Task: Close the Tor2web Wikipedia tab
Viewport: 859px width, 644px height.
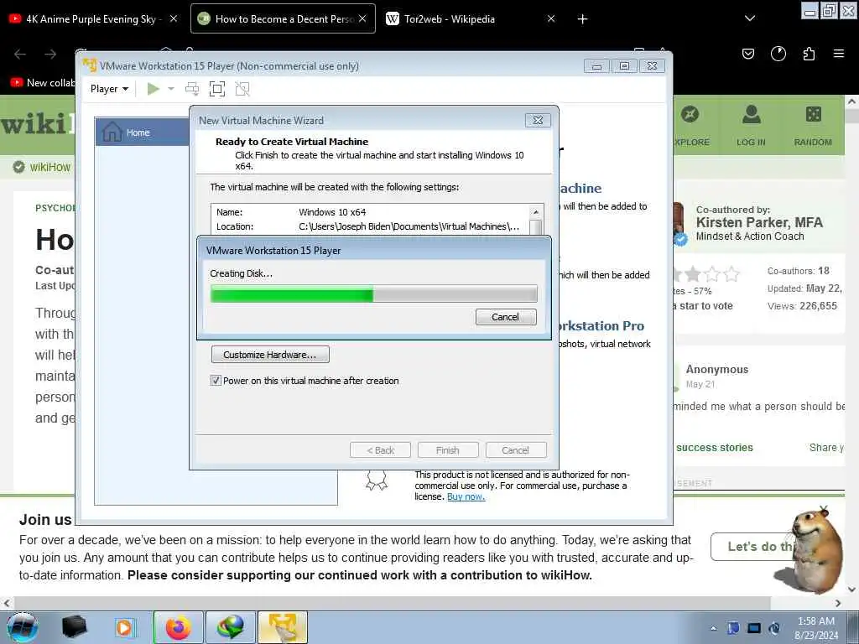Action: [x=551, y=18]
